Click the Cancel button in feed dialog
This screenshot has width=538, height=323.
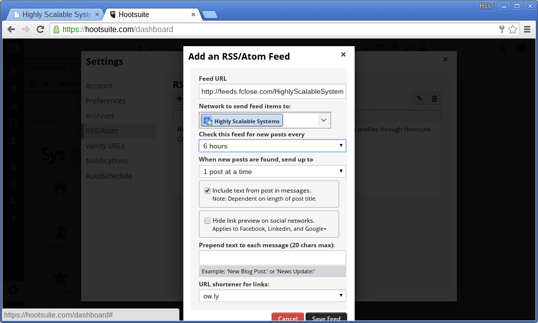(x=288, y=318)
